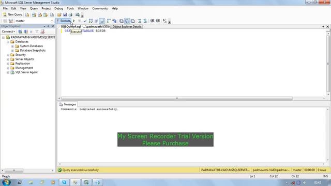The height and width of the screenshot is (186, 331).
Task: Switch to the Object Explorer Details tab
Action: click(x=127, y=26)
